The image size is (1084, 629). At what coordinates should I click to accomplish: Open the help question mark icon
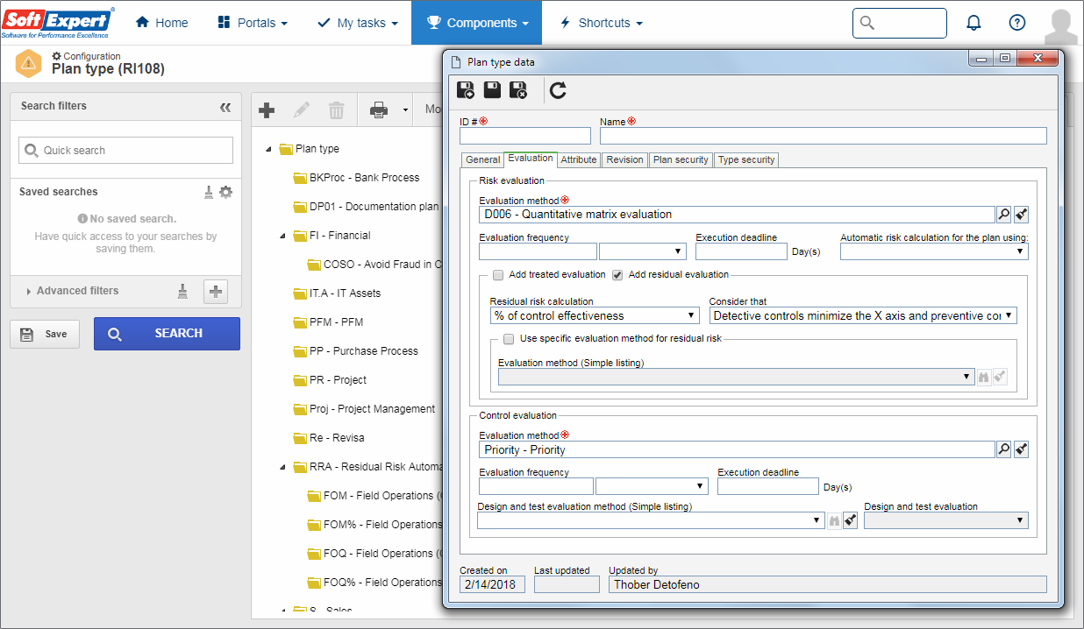coord(1017,23)
